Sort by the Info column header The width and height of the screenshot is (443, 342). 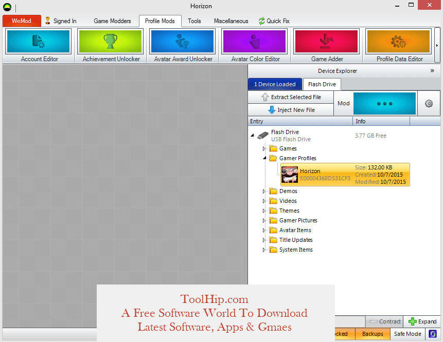click(381, 121)
